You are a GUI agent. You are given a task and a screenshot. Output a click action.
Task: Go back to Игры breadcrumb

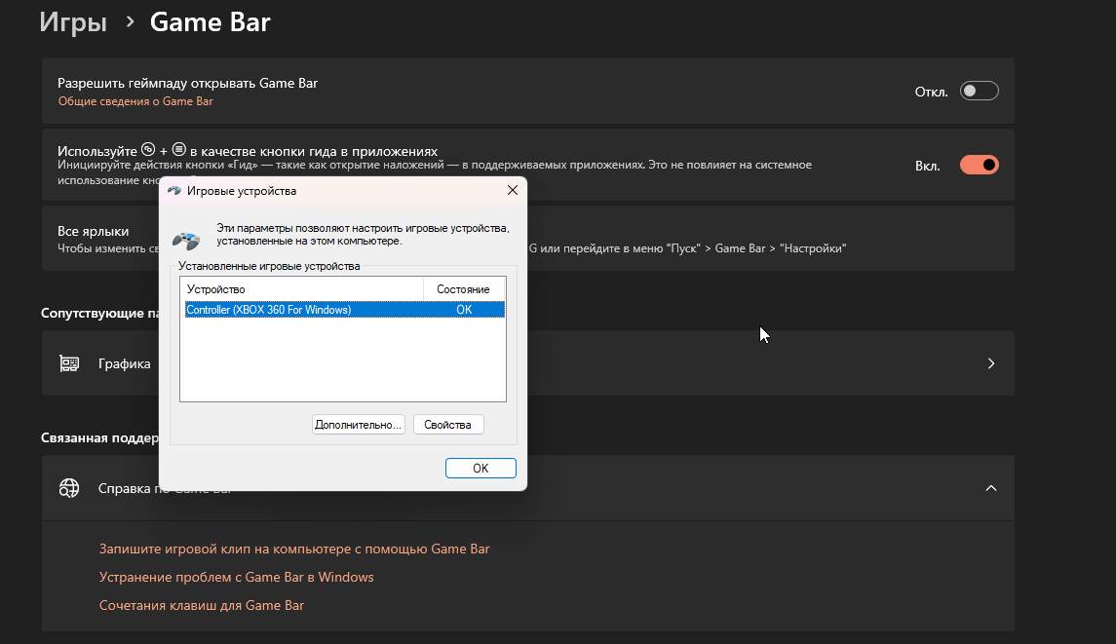tap(72, 22)
